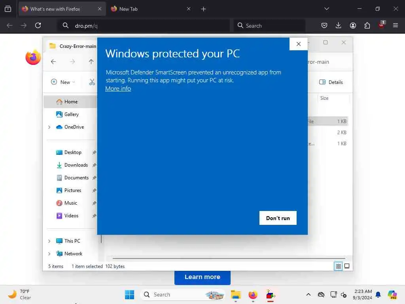Viewport: 405px width, 304px height.
Task: Click the Firefox Search box
Action: pos(269,26)
